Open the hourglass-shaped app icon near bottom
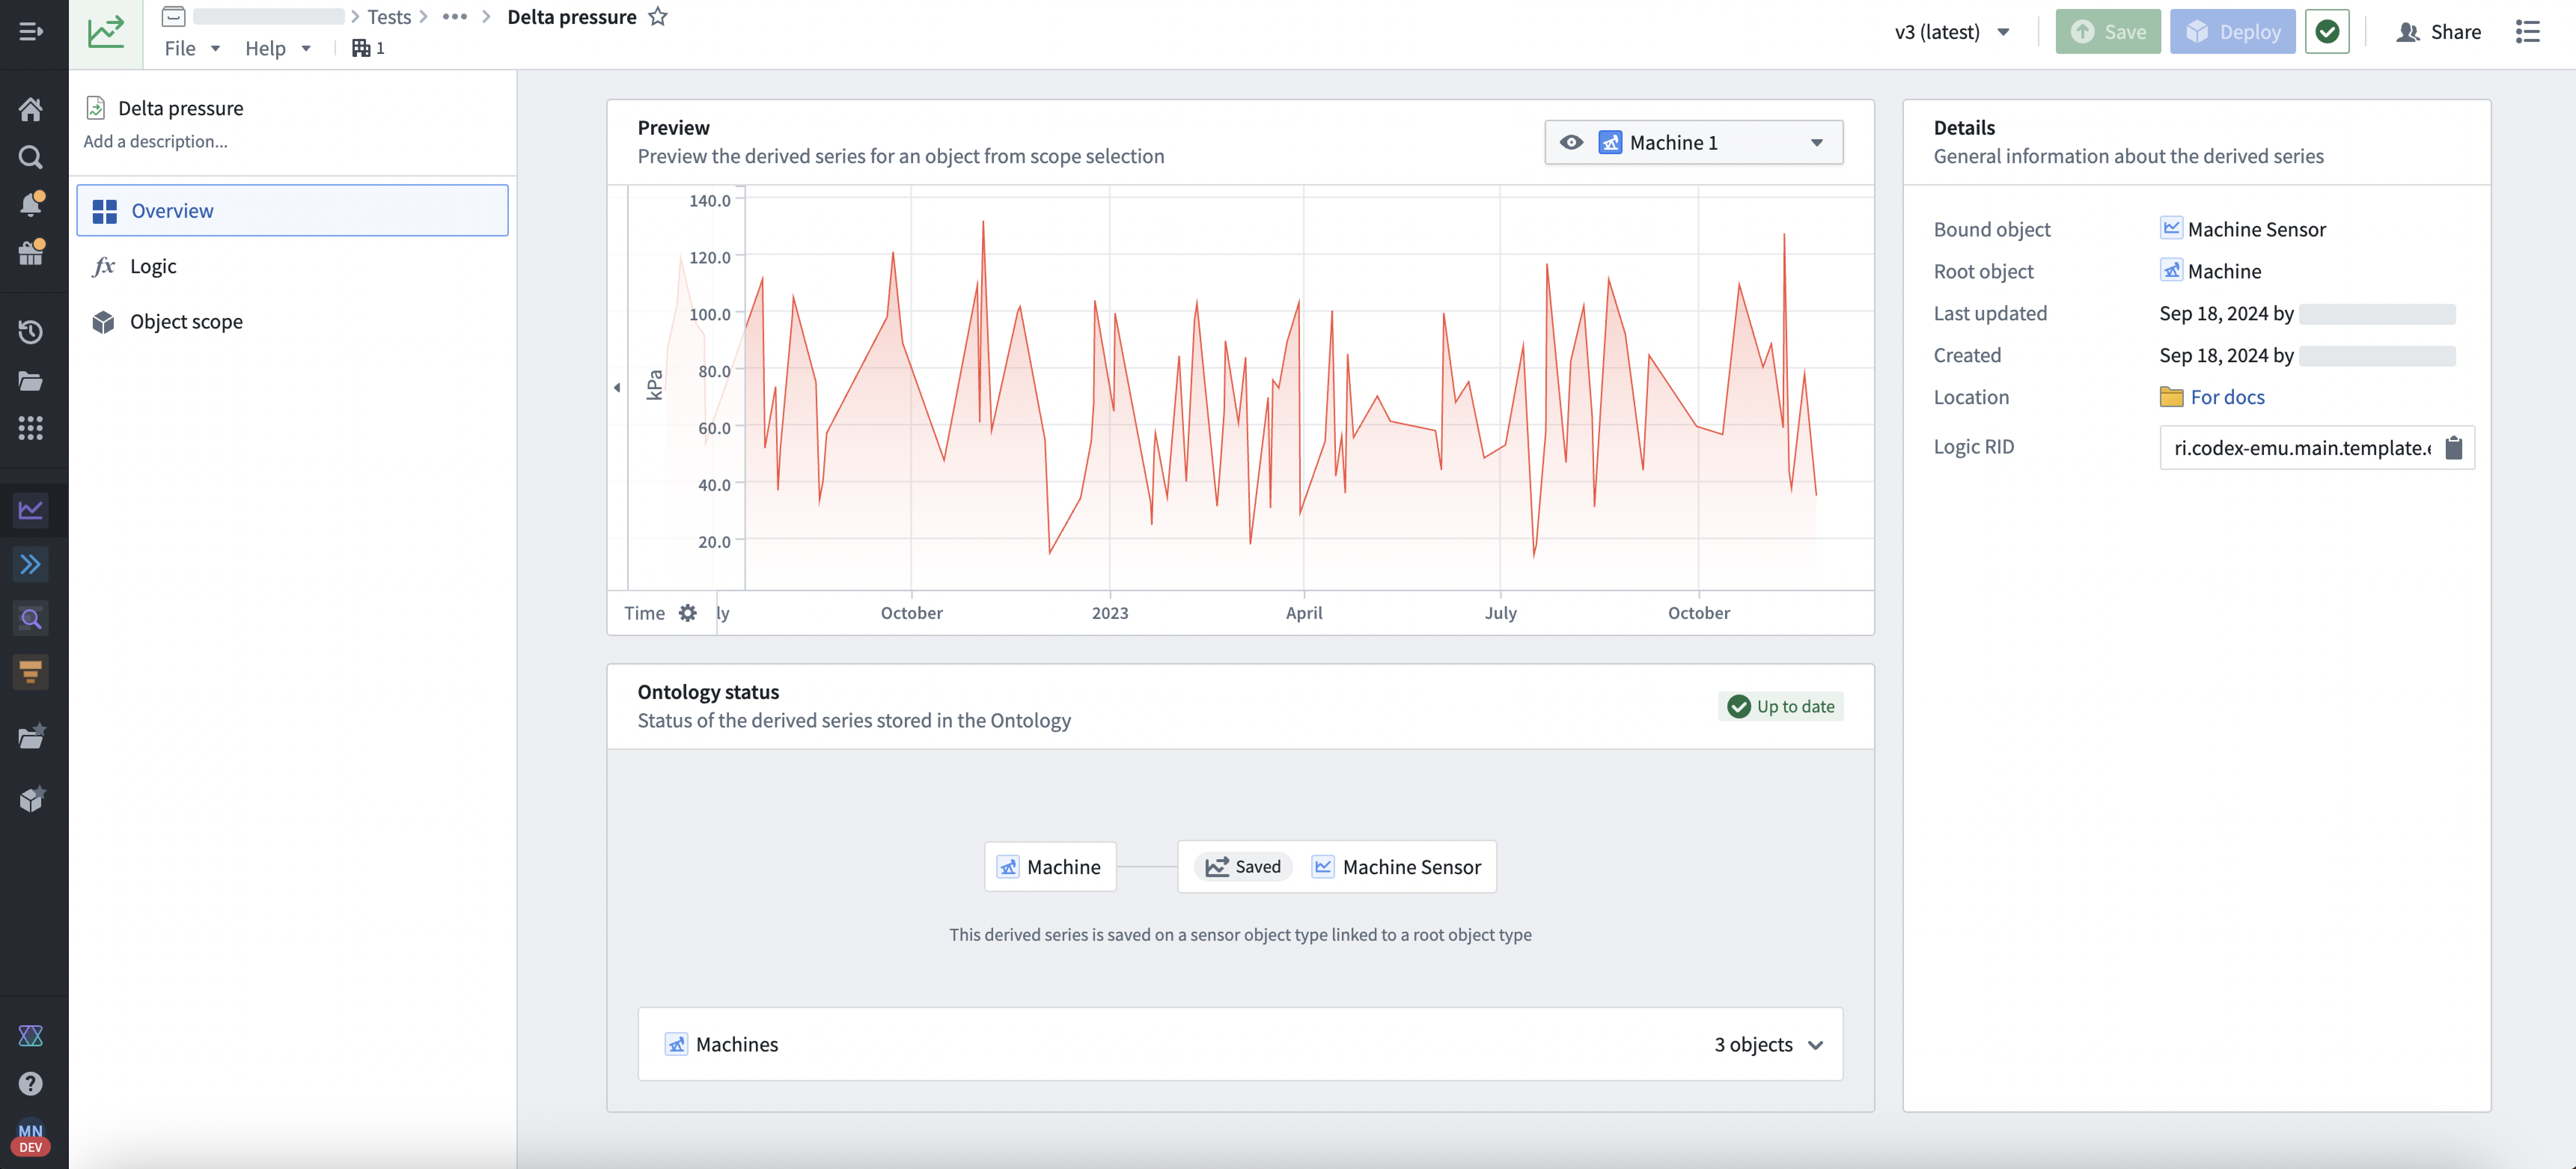This screenshot has height=1169, width=2576. [x=31, y=1036]
